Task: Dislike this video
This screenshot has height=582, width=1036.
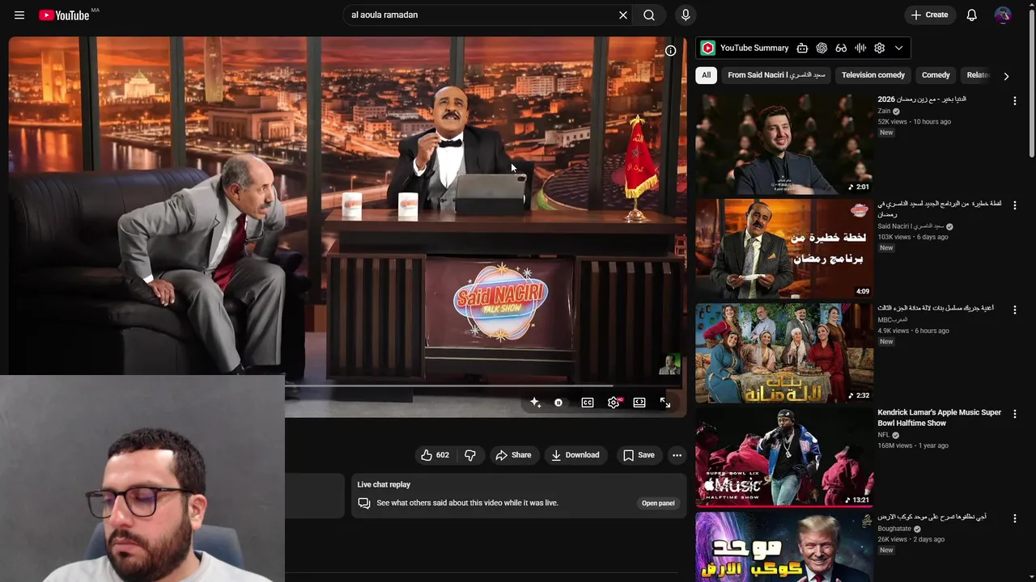Action: point(470,455)
